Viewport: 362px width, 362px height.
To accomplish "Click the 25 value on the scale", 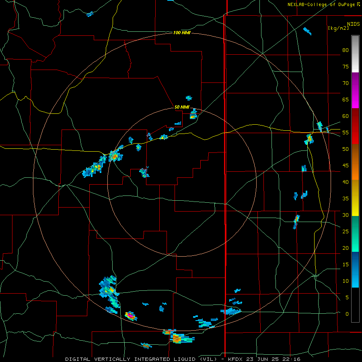I will [x=346, y=232].
